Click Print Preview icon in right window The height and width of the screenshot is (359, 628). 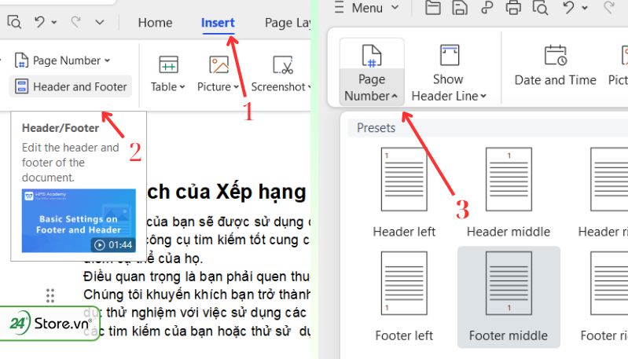pos(540,7)
